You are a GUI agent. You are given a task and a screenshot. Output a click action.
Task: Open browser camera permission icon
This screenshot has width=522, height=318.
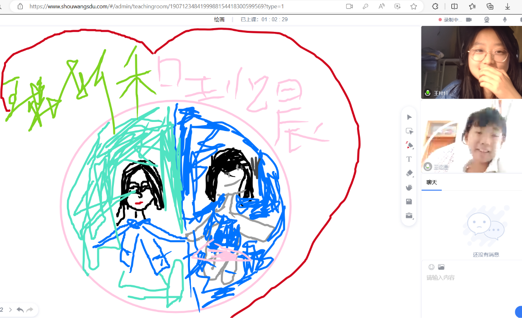click(349, 6)
